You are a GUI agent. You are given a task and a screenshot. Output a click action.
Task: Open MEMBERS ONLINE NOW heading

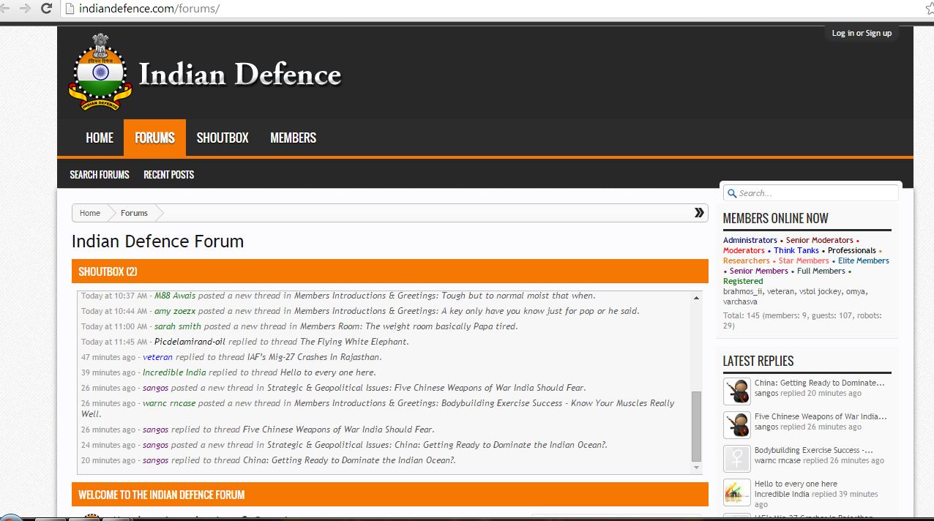click(x=775, y=218)
